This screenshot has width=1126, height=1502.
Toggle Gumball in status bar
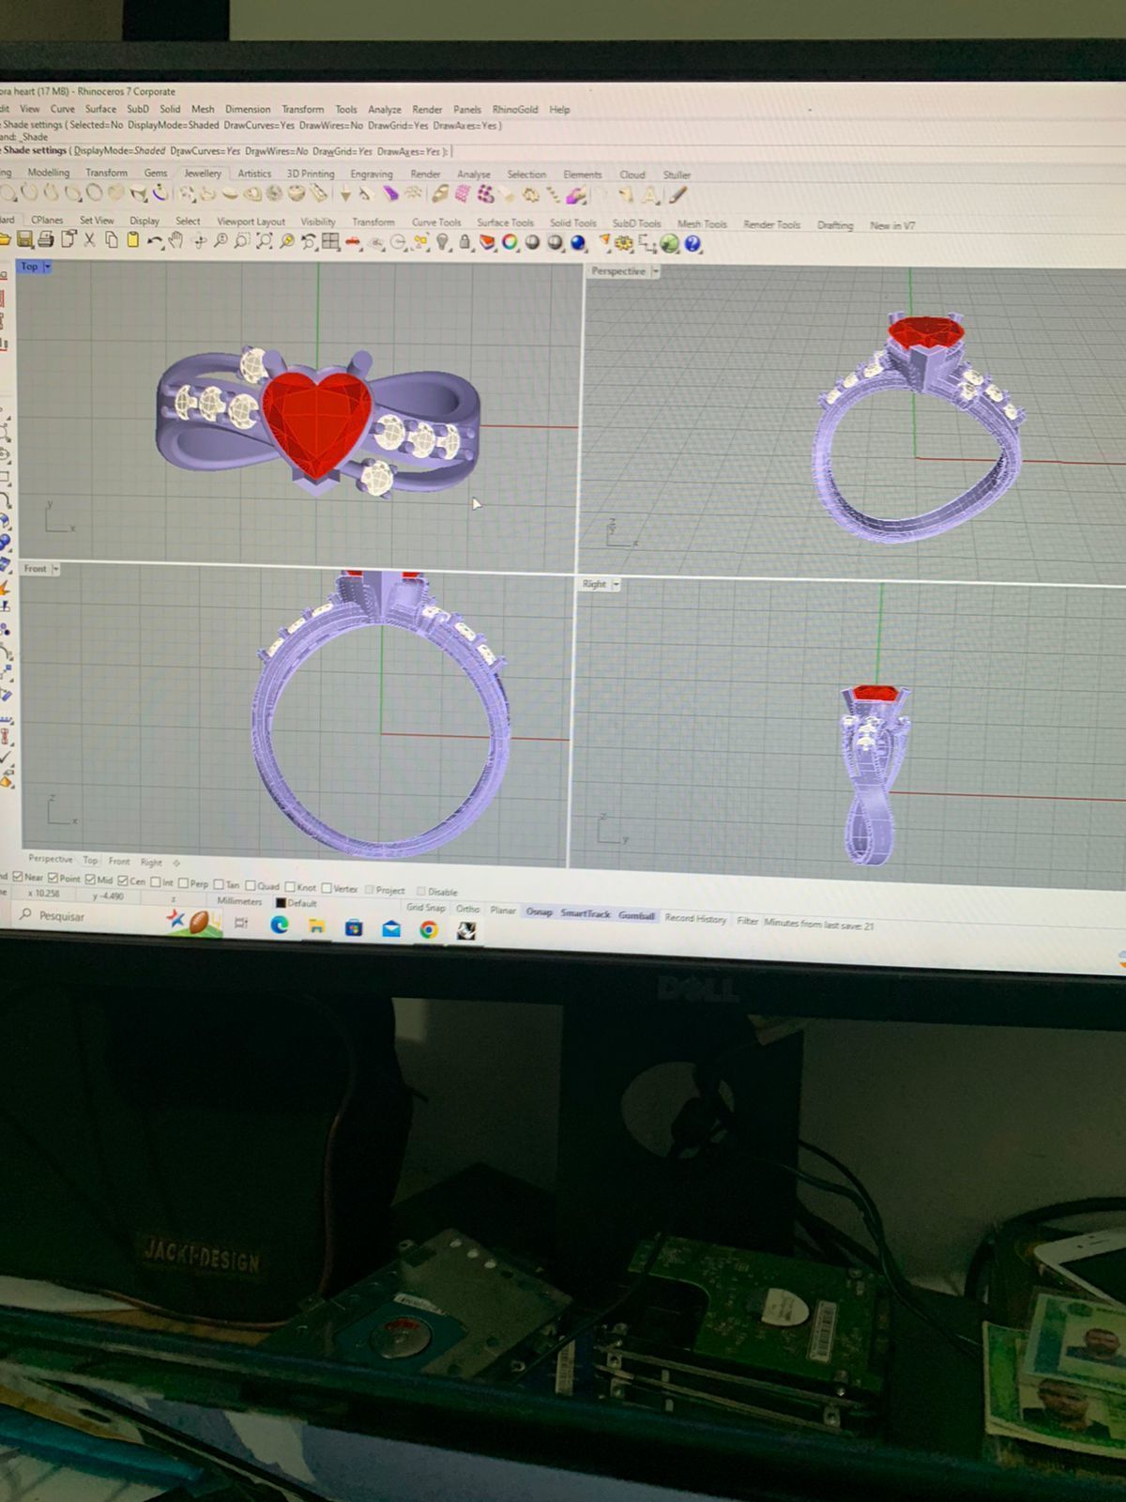(x=636, y=914)
